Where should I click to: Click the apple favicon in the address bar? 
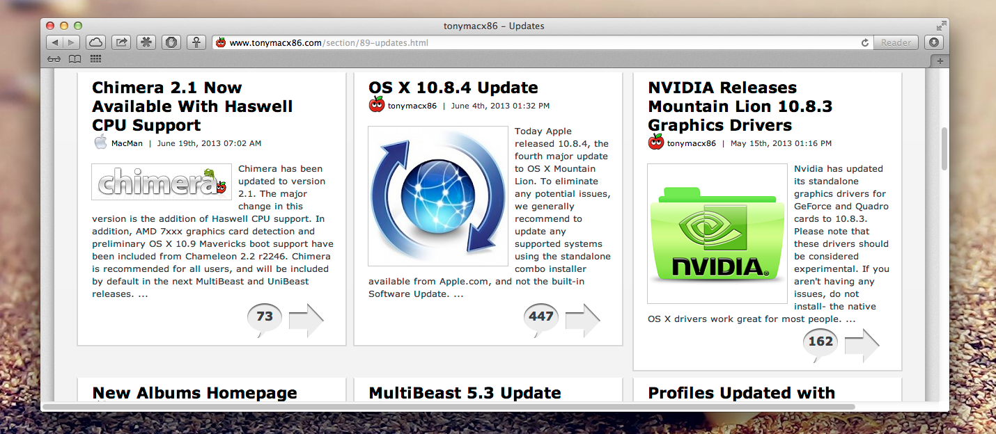tap(221, 42)
